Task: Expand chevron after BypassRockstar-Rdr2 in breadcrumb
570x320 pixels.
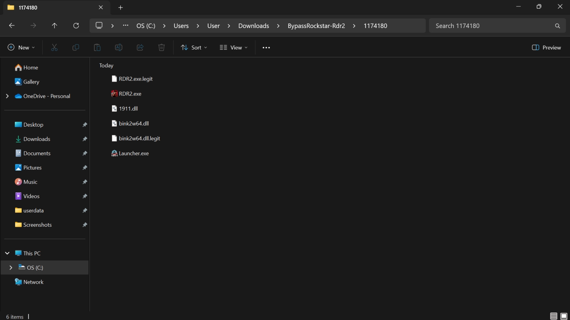Action: point(354,26)
